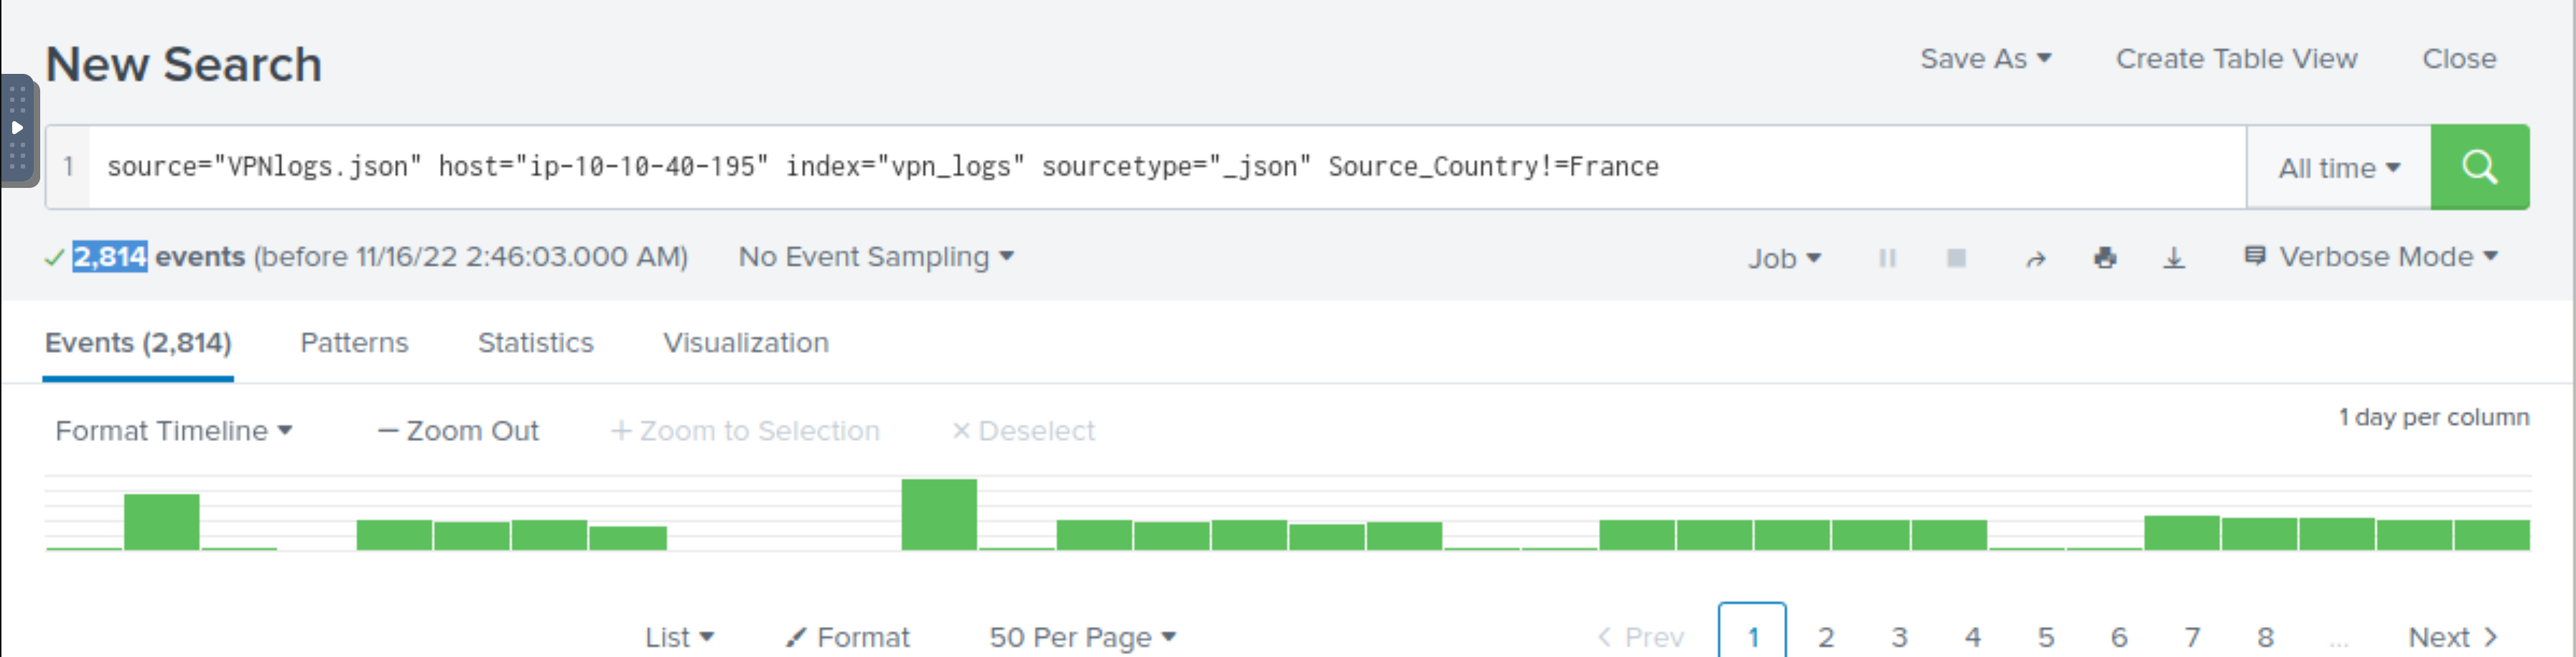The height and width of the screenshot is (657, 2576).
Task: Go to results page 4
Action: pyautogui.click(x=1972, y=637)
